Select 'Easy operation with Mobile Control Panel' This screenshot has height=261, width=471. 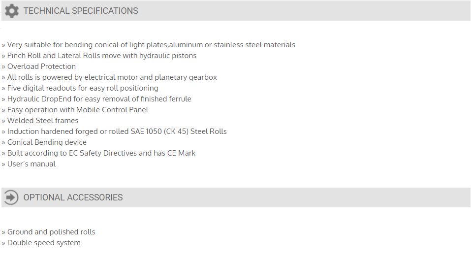pyautogui.click(x=75, y=110)
